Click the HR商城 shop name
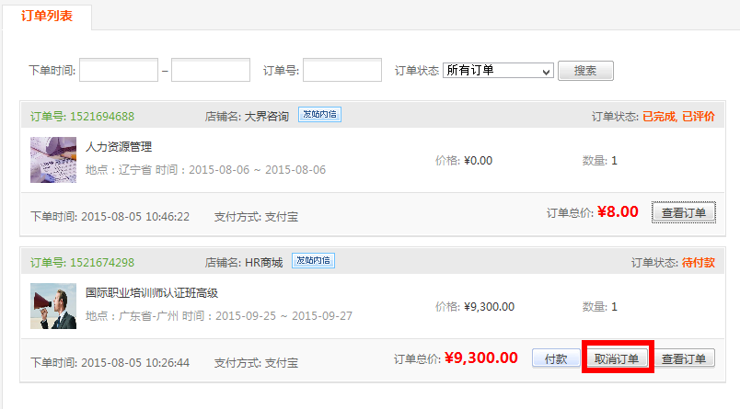The width and height of the screenshot is (740, 409). point(263,262)
